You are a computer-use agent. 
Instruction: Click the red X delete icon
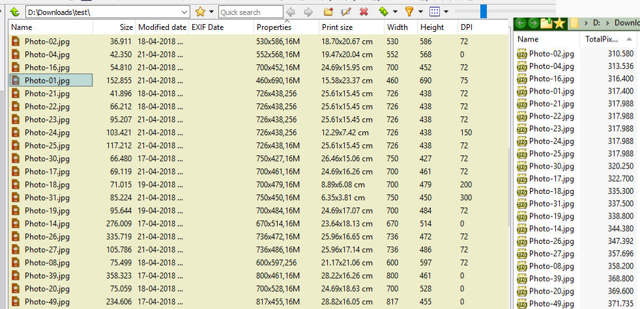point(364,12)
